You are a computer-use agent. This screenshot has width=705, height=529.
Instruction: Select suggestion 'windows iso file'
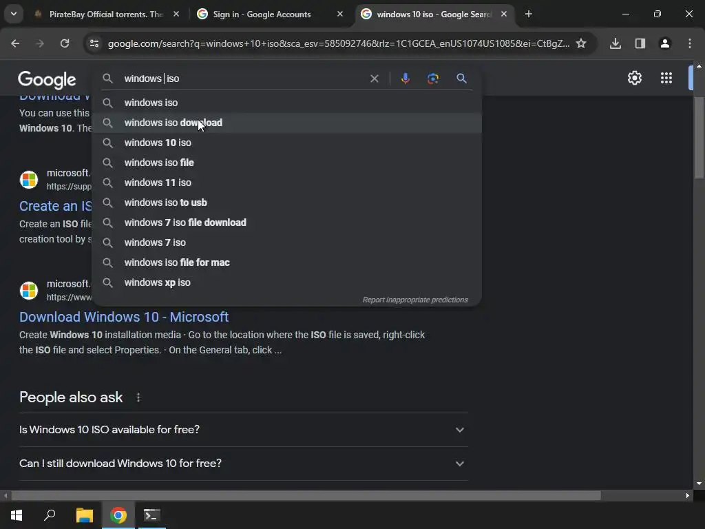point(287,163)
